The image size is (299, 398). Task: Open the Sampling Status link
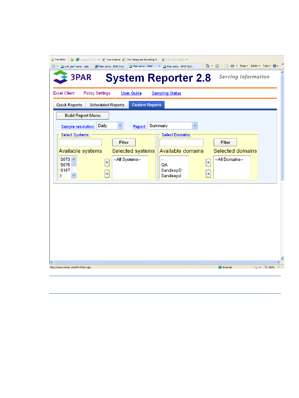[x=166, y=93]
